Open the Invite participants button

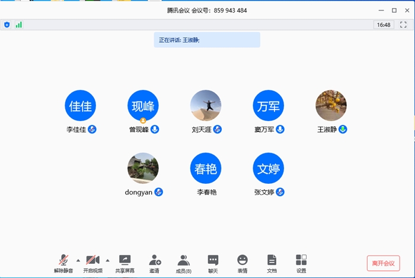(x=155, y=263)
